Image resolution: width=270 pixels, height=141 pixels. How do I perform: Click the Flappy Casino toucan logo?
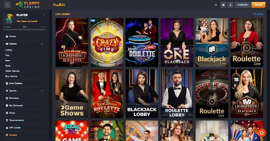pyautogui.click(x=28, y=5)
